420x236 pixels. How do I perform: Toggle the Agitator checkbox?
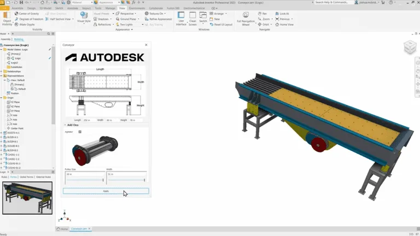80,132
